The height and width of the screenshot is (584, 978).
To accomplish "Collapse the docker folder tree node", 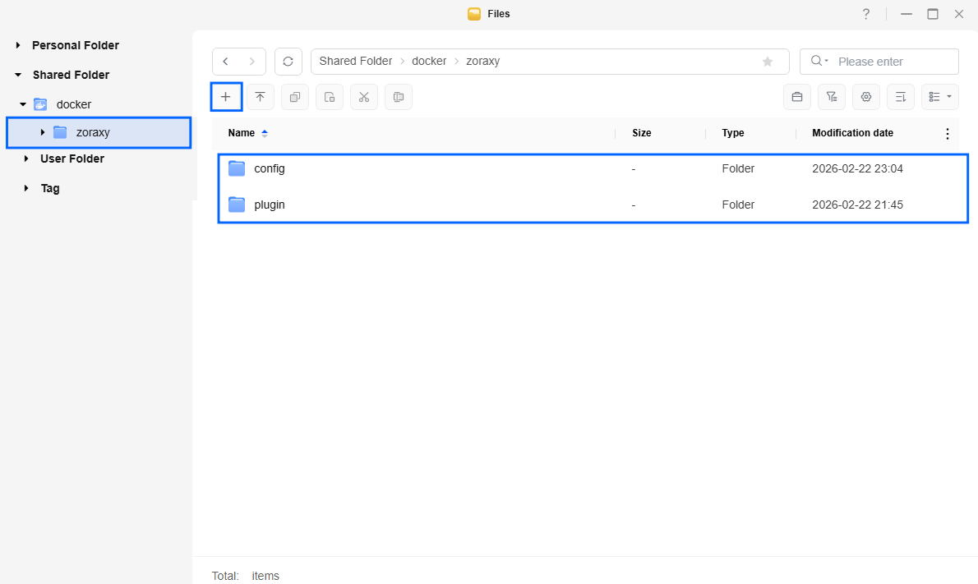I will pyautogui.click(x=23, y=104).
